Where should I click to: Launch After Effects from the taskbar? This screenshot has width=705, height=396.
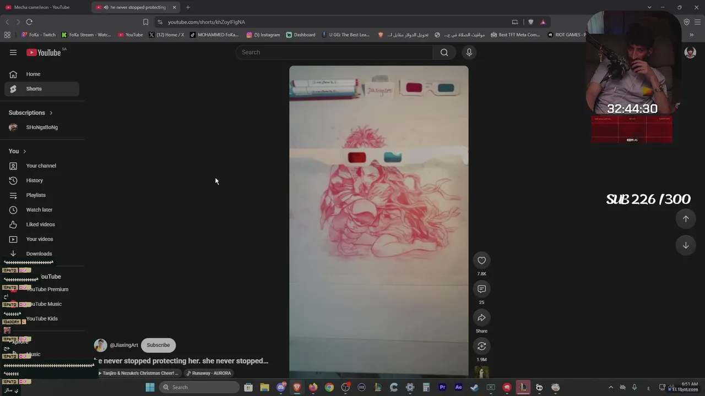pos(458,387)
